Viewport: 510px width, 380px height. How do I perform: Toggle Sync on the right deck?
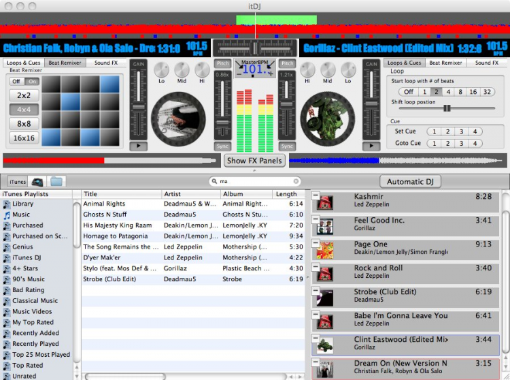click(287, 146)
